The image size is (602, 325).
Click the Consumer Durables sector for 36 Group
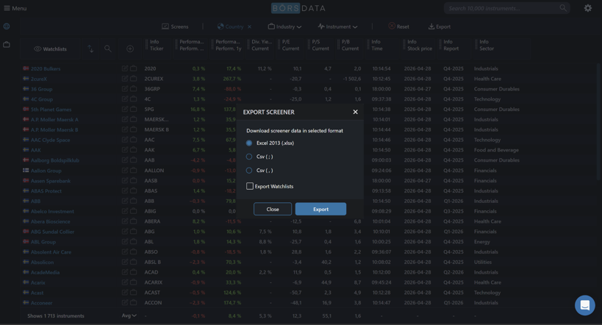pos(496,89)
